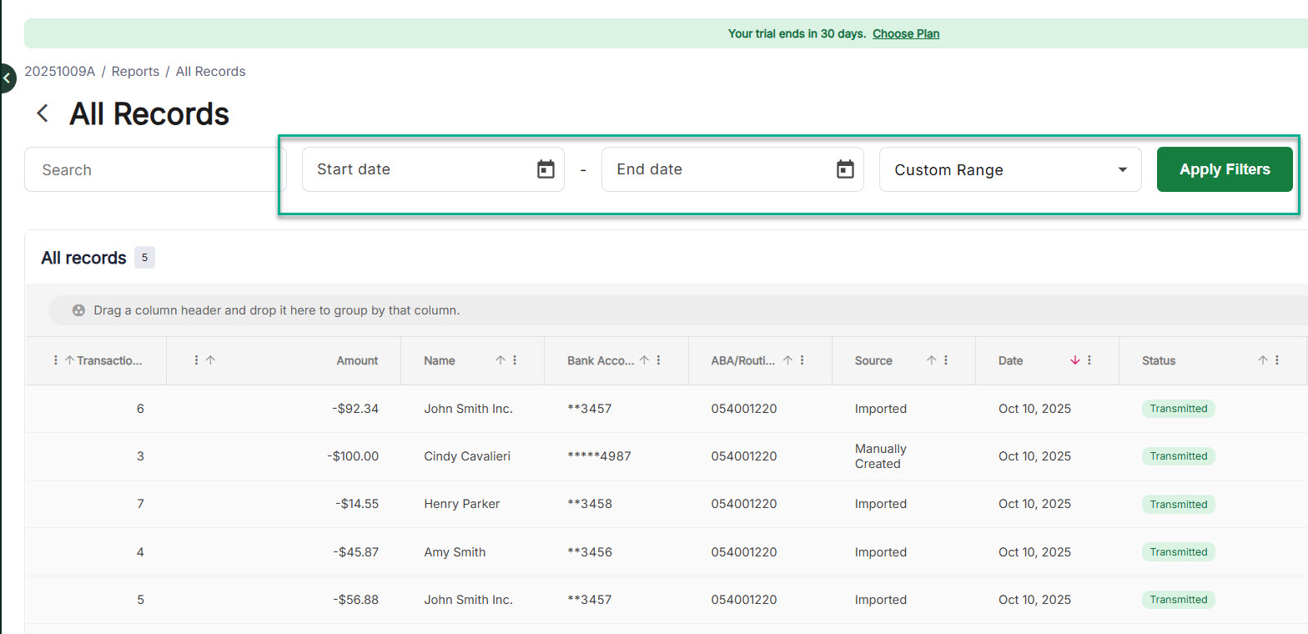Collapse the sidebar with the chevron button
The height and width of the screenshot is (634, 1308).
pyautogui.click(x=7, y=78)
